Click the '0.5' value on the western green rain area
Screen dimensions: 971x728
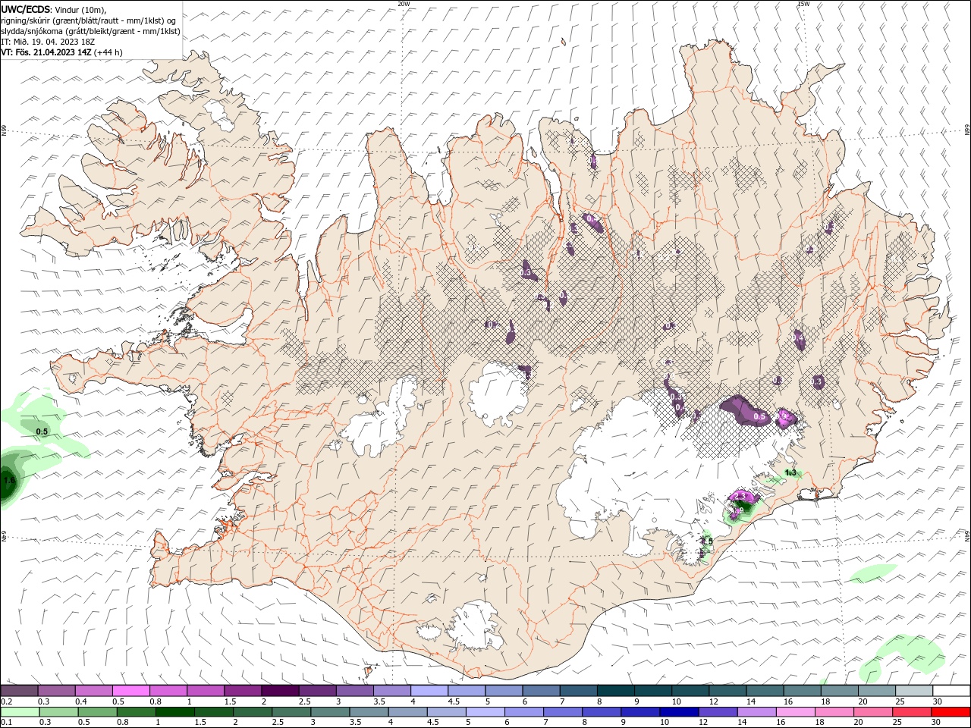pyautogui.click(x=42, y=431)
